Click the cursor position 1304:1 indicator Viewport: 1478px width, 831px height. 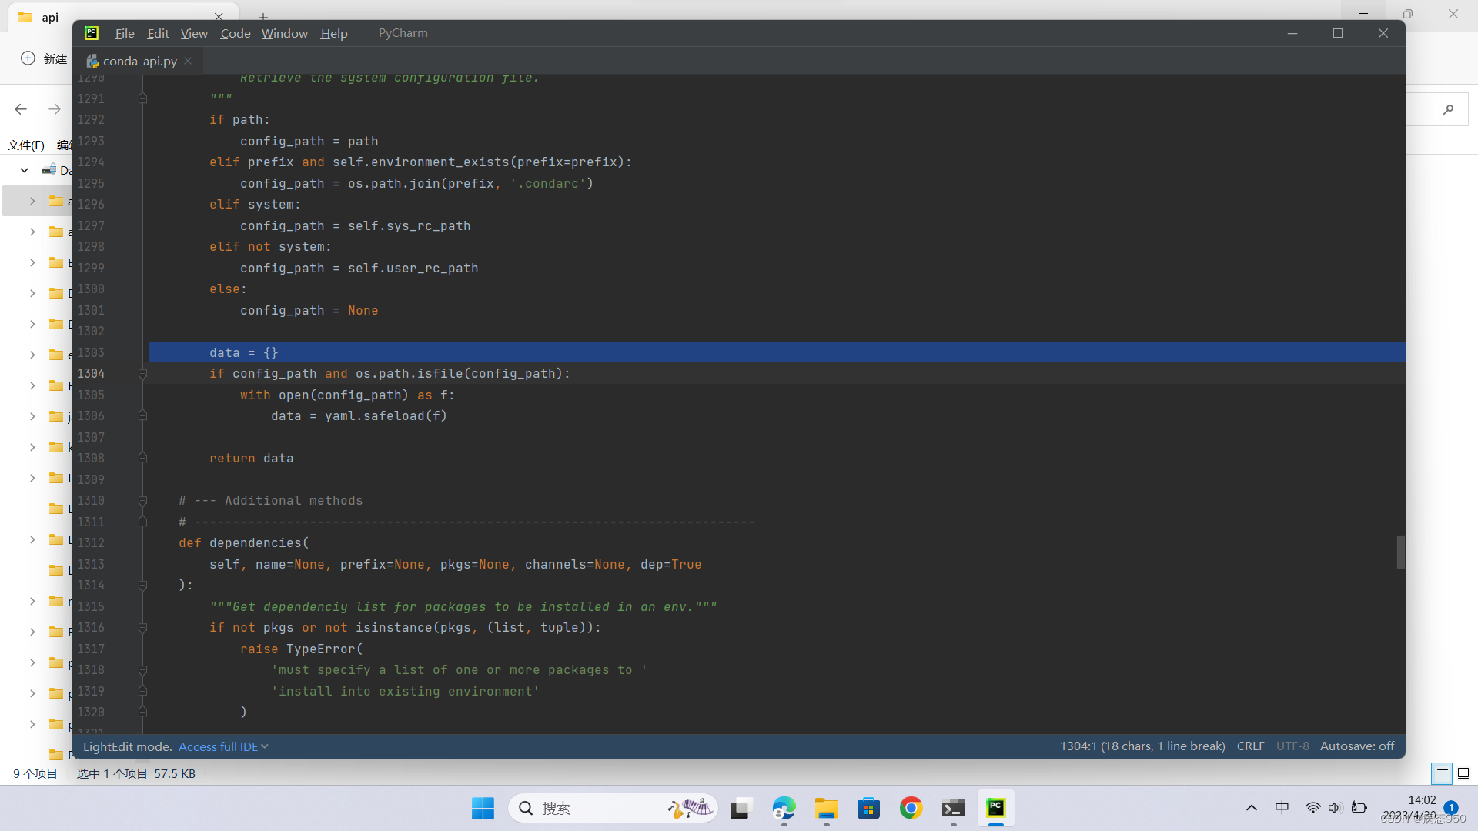pos(1142,746)
